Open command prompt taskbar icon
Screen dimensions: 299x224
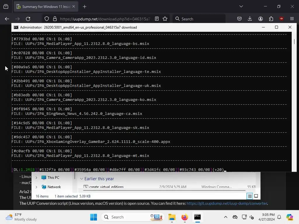click(x=197, y=217)
